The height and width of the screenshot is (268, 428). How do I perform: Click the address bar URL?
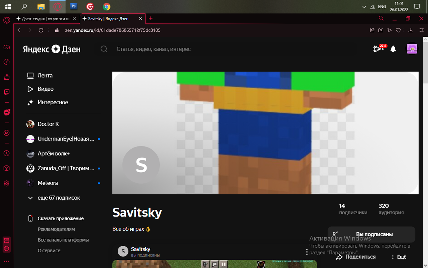(x=113, y=30)
